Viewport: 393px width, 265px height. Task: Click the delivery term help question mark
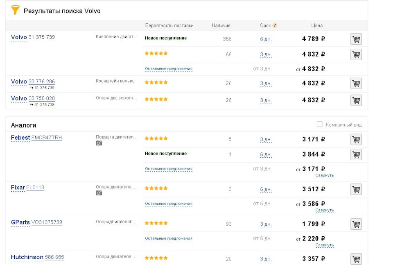point(275,25)
